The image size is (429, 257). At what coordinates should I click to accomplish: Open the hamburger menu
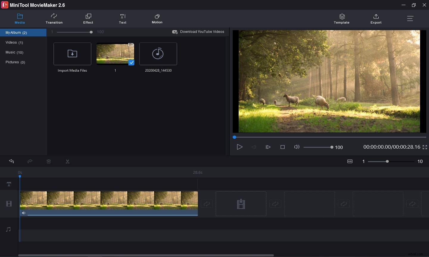click(x=410, y=19)
